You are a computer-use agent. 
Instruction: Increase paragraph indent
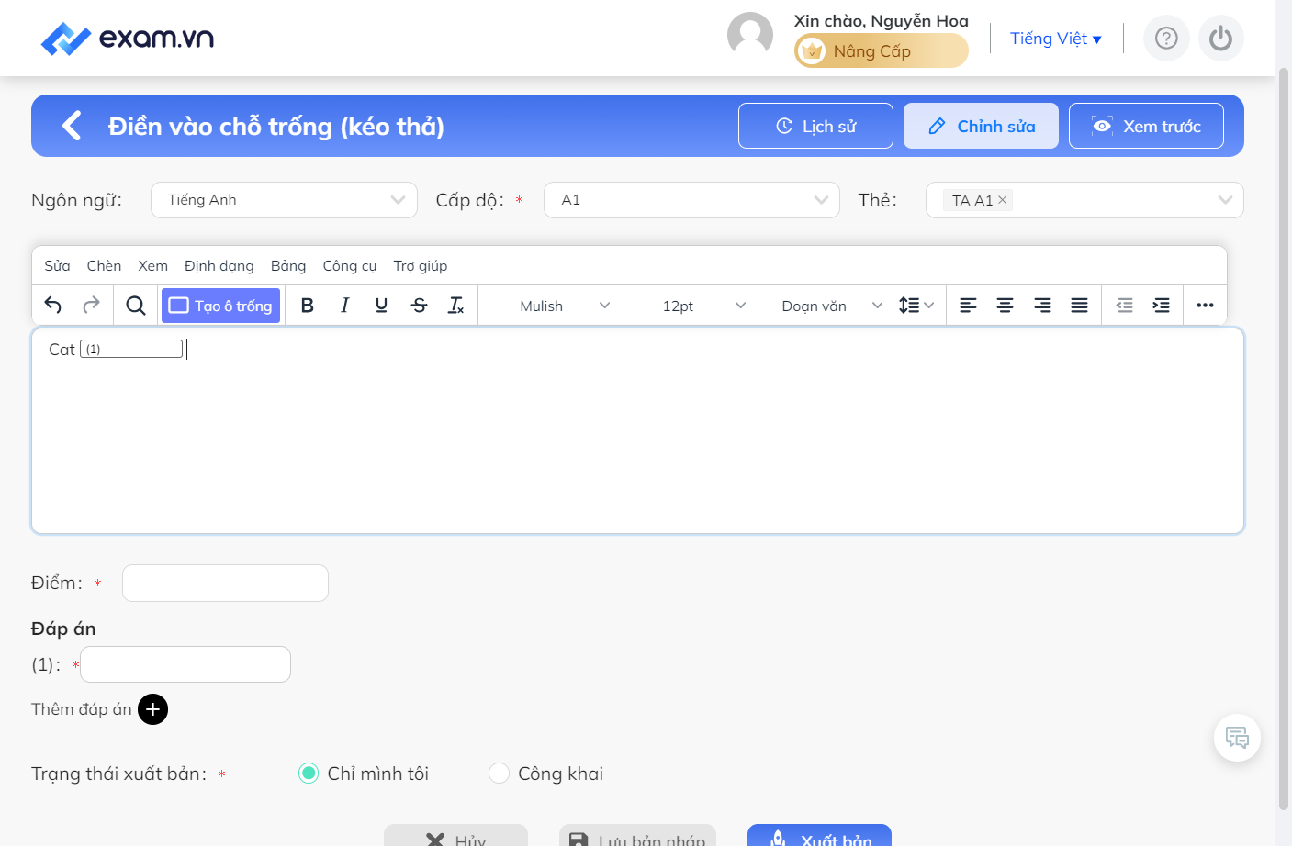click(1162, 306)
